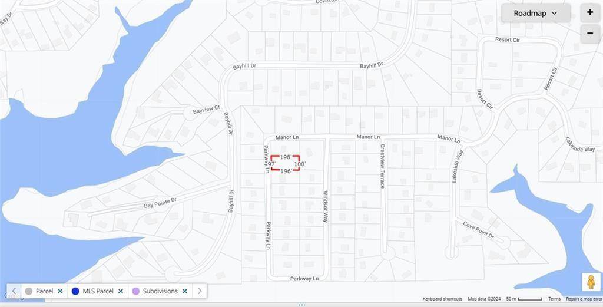
Task: Remove the Subdivisions layer with its X
Action: pyautogui.click(x=185, y=291)
